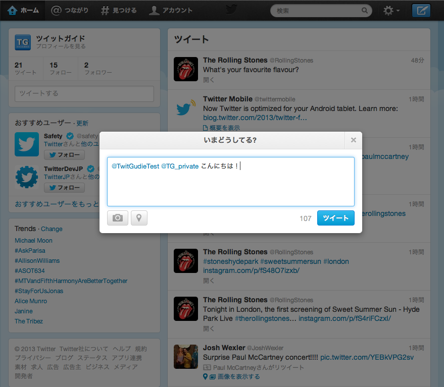Add a photo with the camera icon

[118, 218]
